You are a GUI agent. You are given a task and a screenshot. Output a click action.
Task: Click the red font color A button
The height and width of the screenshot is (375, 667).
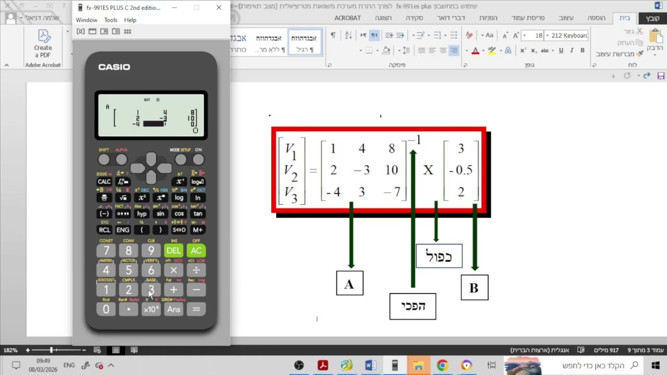[475, 51]
